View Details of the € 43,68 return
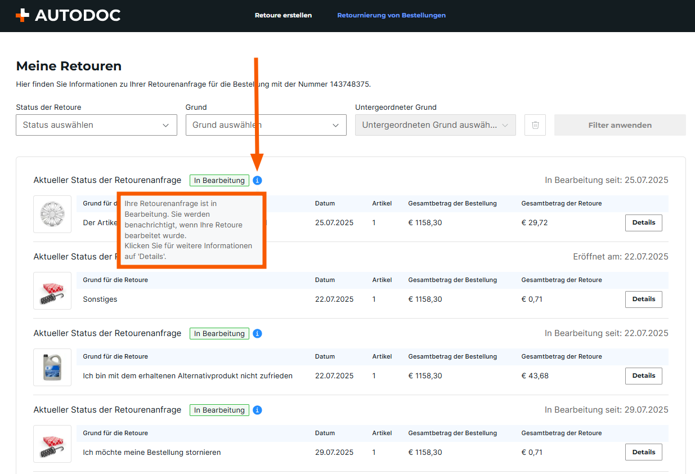Viewport: 695px width, 474px height. tap(643, 376)
